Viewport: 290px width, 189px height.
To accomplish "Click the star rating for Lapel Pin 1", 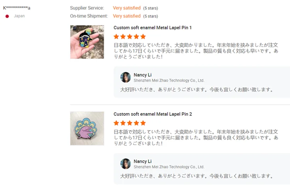I will (x=130, y=37).
